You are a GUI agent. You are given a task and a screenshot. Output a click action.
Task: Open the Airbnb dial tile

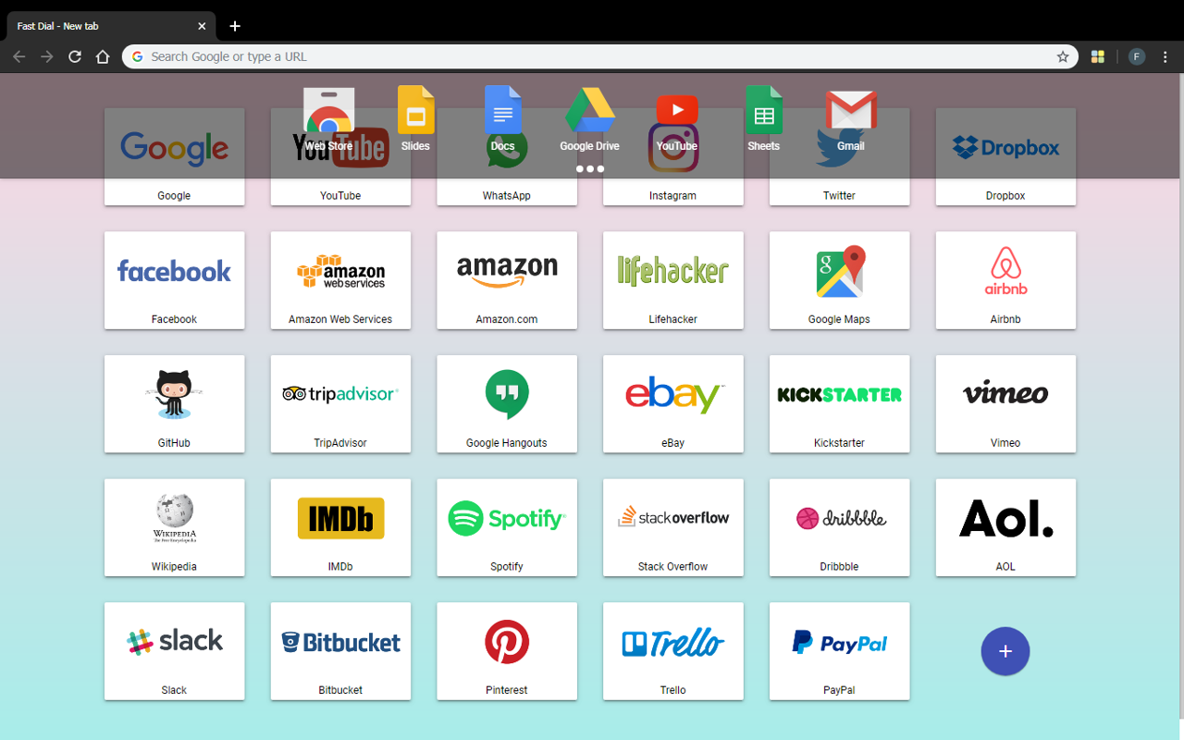(x=1005, y=280)
